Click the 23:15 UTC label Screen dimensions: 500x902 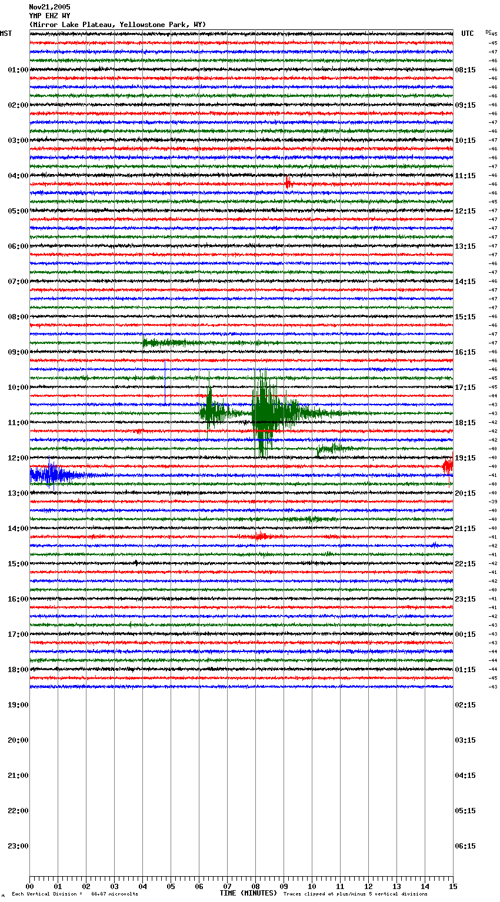click(x=465, y=599)
